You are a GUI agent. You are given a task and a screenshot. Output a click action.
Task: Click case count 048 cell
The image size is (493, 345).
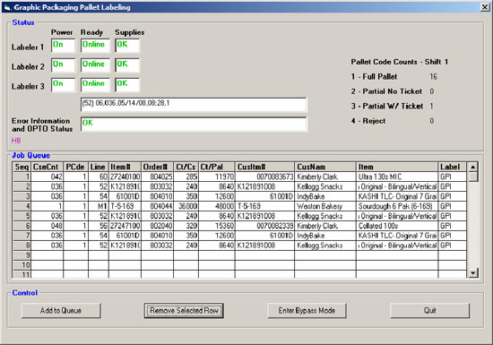[48, 226]
